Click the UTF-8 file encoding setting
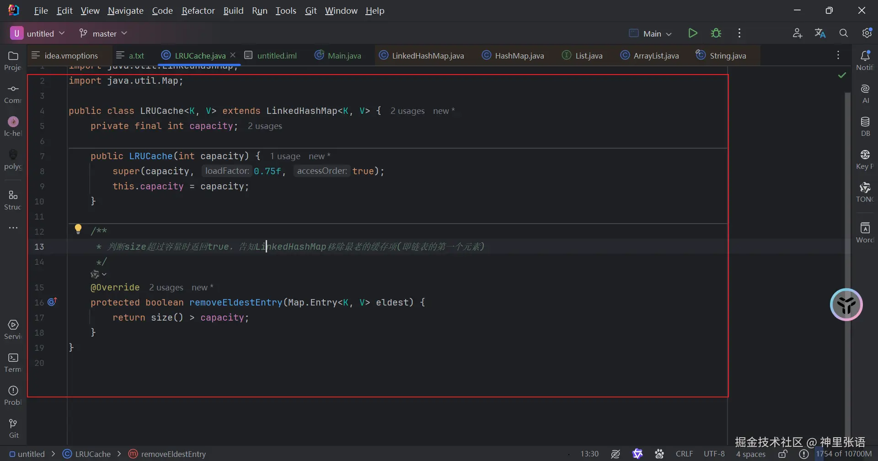The image size is (878, 461). (714, 454)
